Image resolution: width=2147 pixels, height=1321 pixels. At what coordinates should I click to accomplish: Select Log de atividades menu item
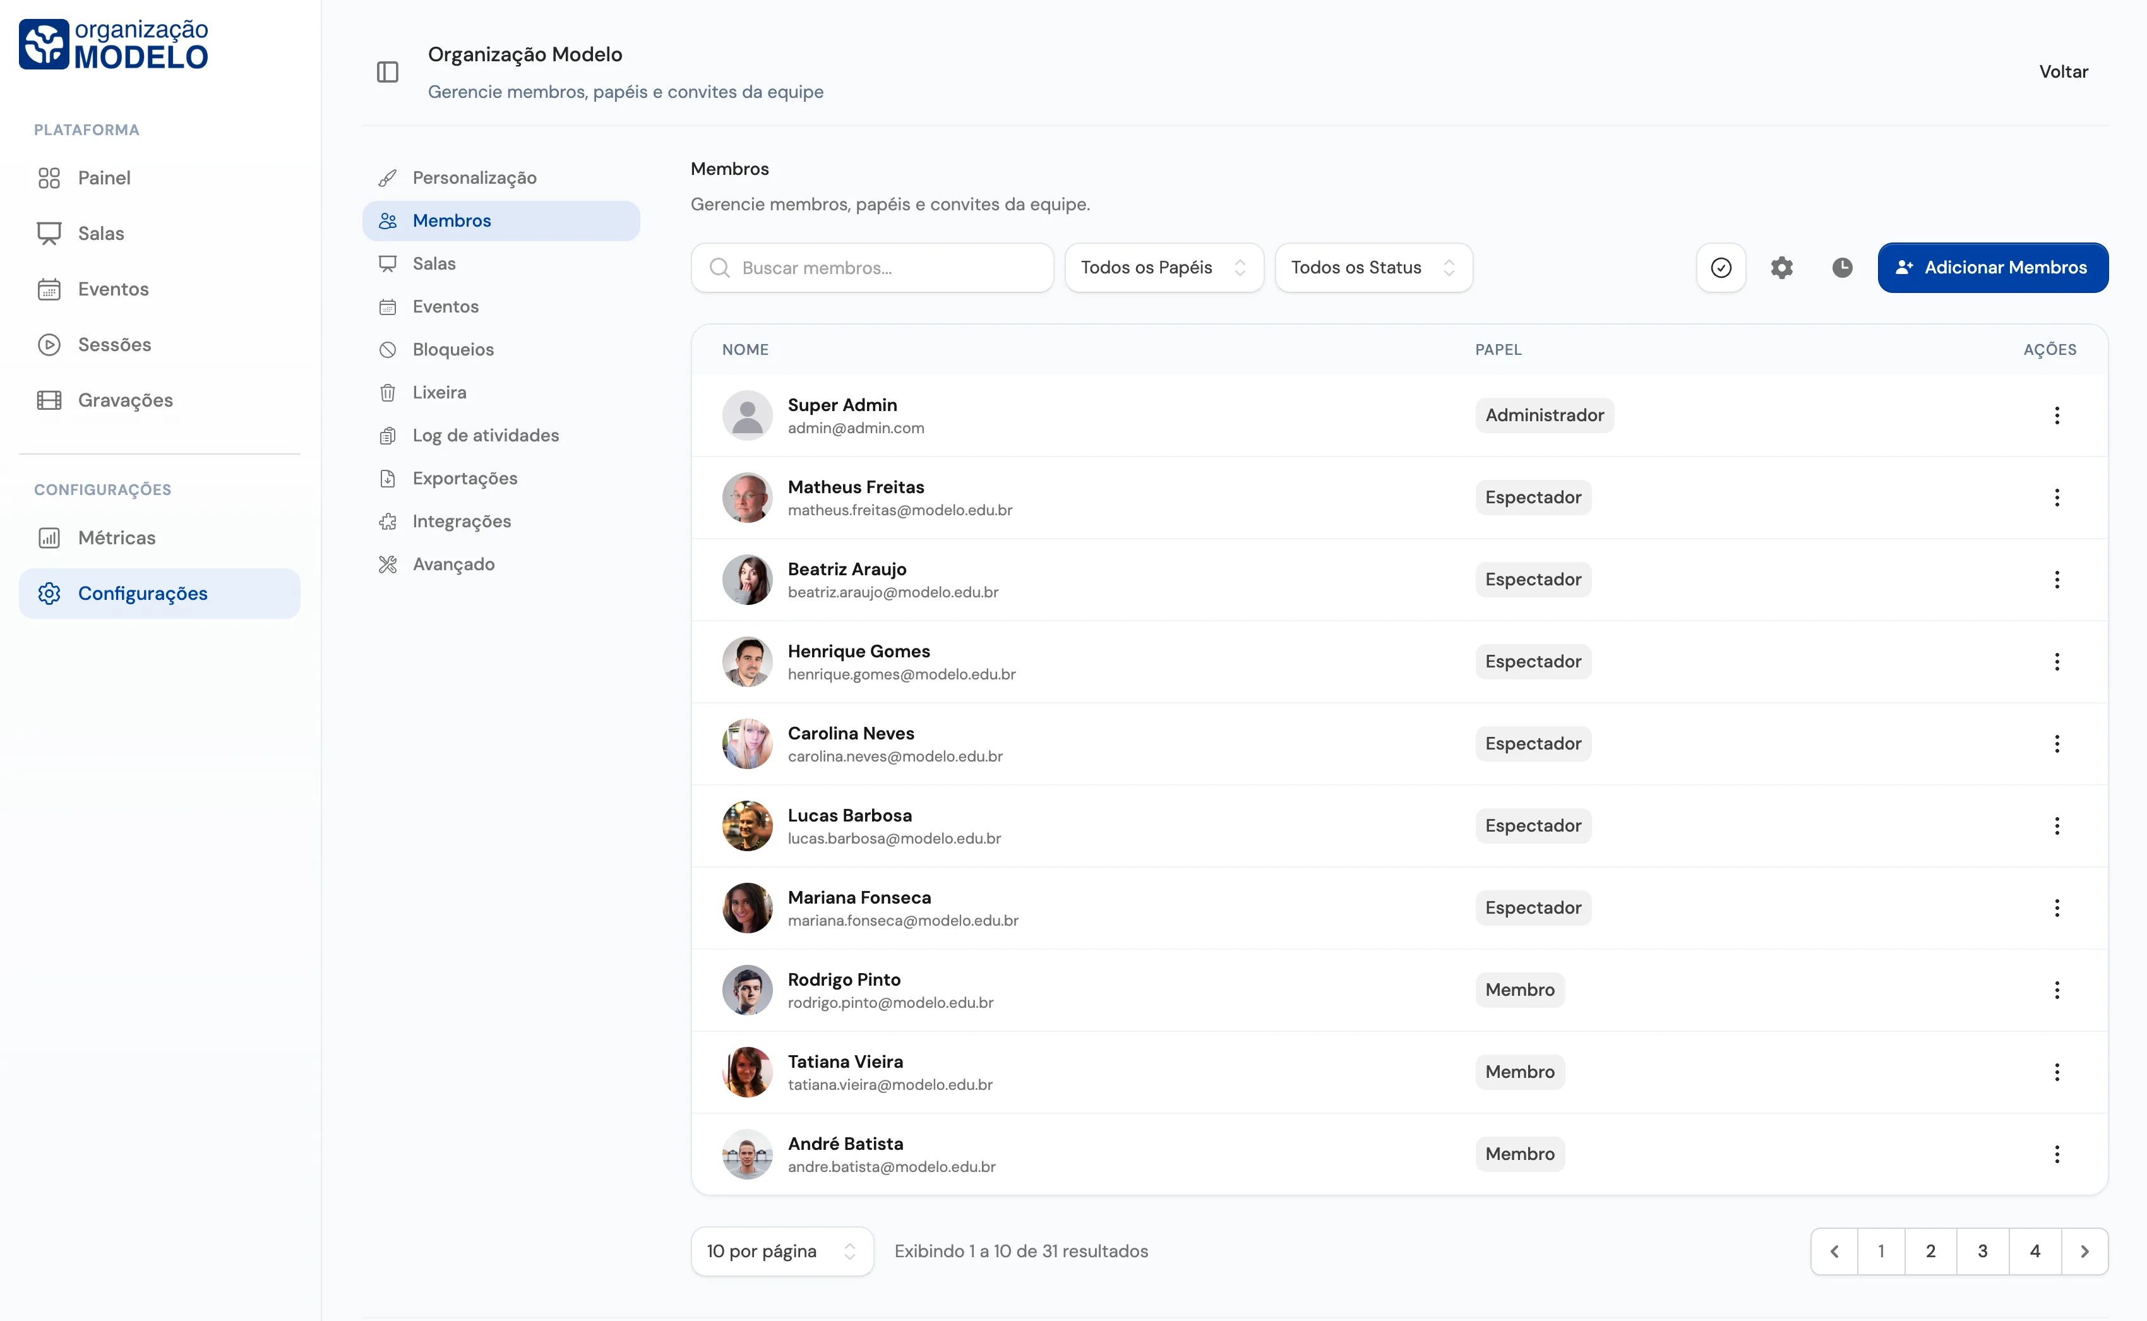485,435
